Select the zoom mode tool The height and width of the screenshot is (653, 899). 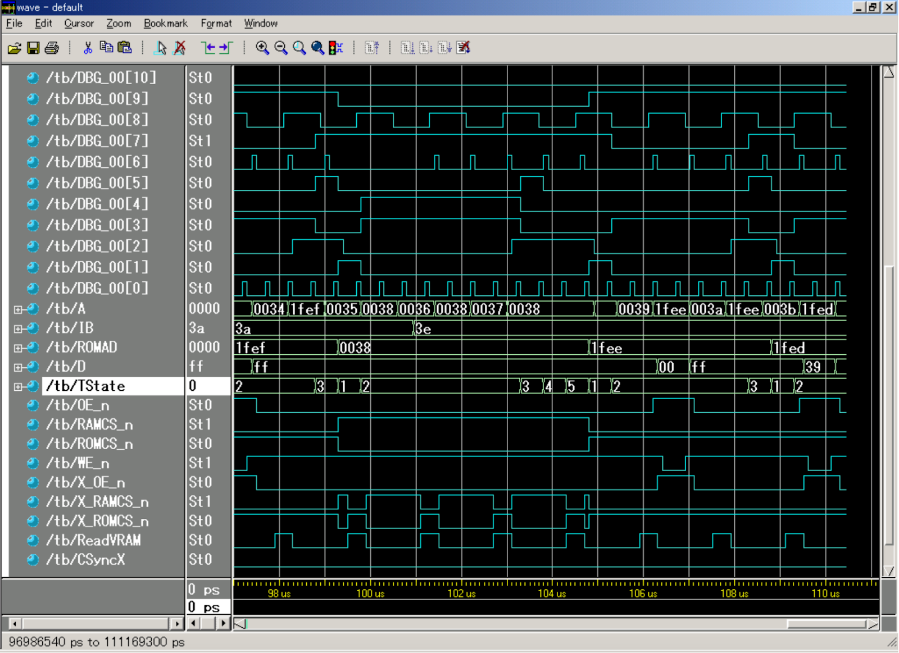pyautogui.click(x=316, y=48)
